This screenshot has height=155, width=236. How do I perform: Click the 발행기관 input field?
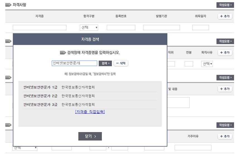161,28
